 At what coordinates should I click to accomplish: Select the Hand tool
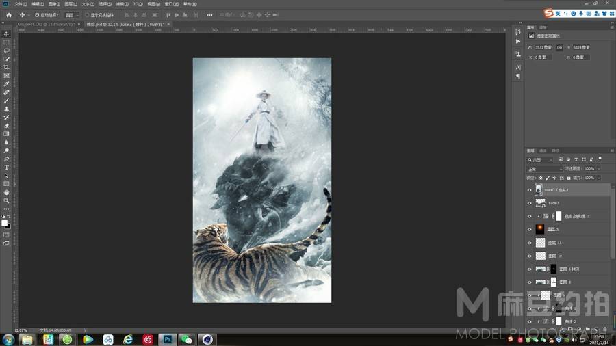pos(6,192)
